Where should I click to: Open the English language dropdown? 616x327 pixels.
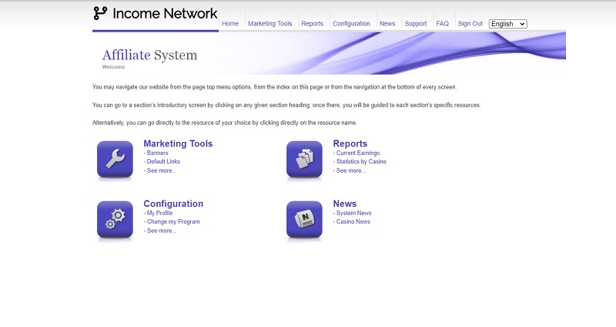point(508,24)
